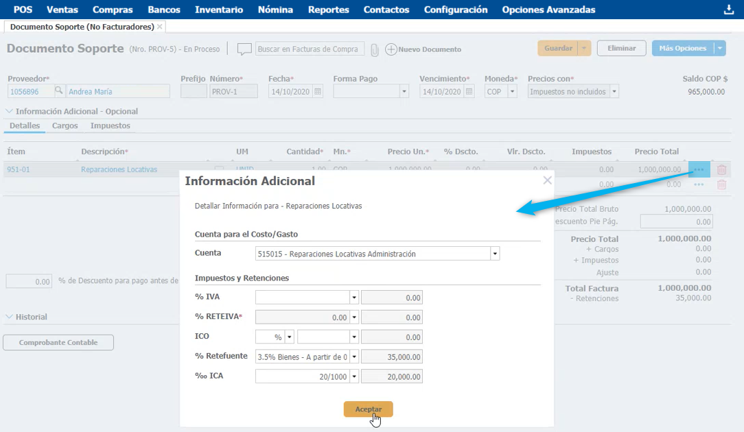This screenshot has height=432, width=744.
Task: Click the supplier search magnifier icon
Action: [x=59, y=91]
